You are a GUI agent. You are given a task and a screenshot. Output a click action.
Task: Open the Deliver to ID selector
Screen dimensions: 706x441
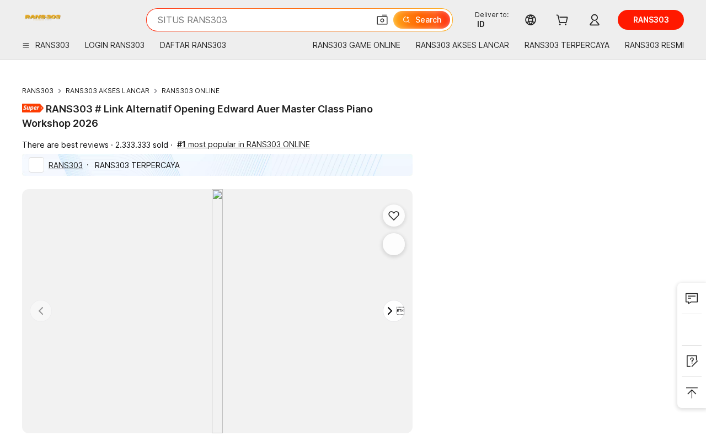point(491,19)
